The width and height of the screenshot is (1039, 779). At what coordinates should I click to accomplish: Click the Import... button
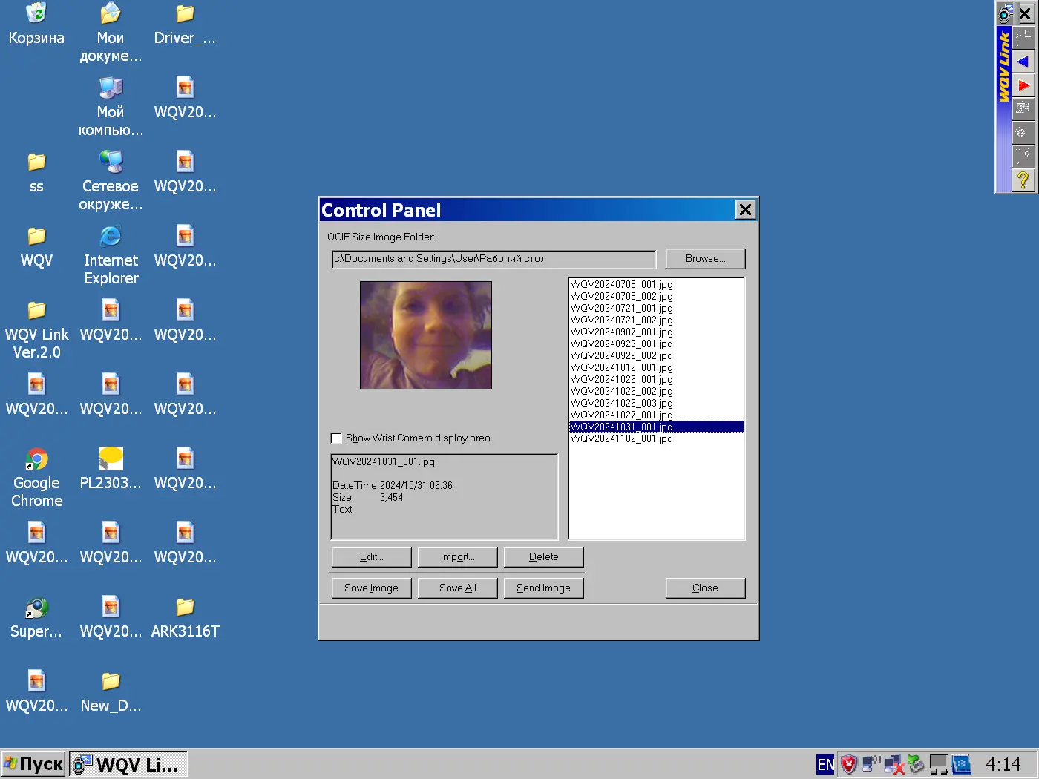(457, 557)
